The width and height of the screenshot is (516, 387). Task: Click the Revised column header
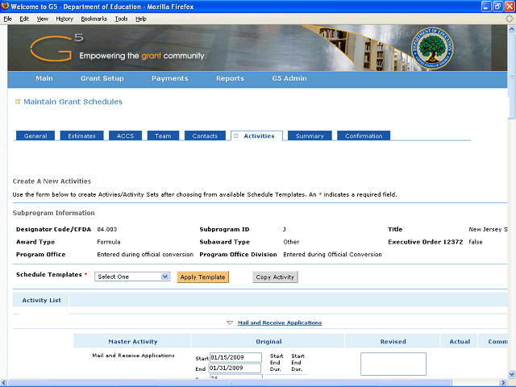pos(393,342)
